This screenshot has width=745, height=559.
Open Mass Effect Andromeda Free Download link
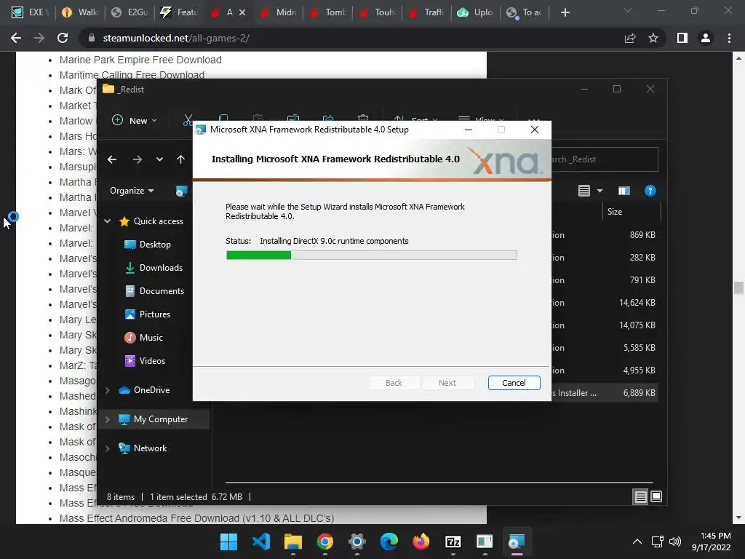click(x=196, y=518)
